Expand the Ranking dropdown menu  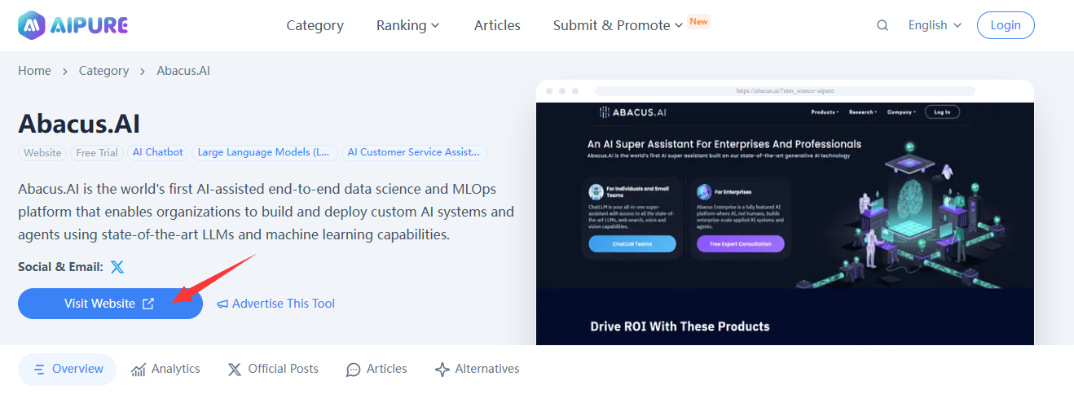point(407,25)
